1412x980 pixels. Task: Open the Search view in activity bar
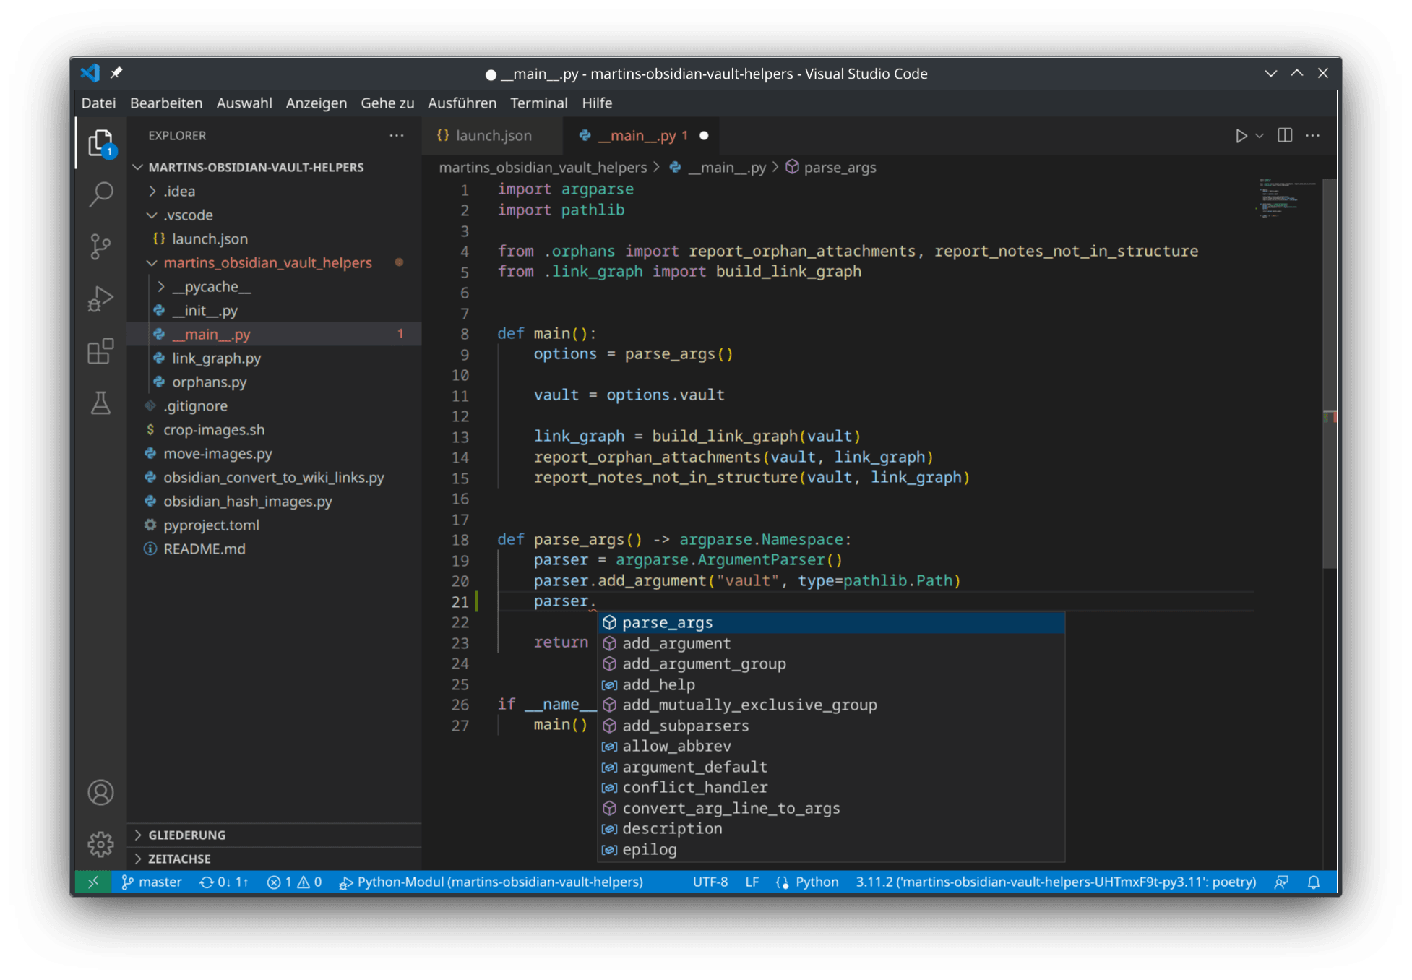coord(101,194)
